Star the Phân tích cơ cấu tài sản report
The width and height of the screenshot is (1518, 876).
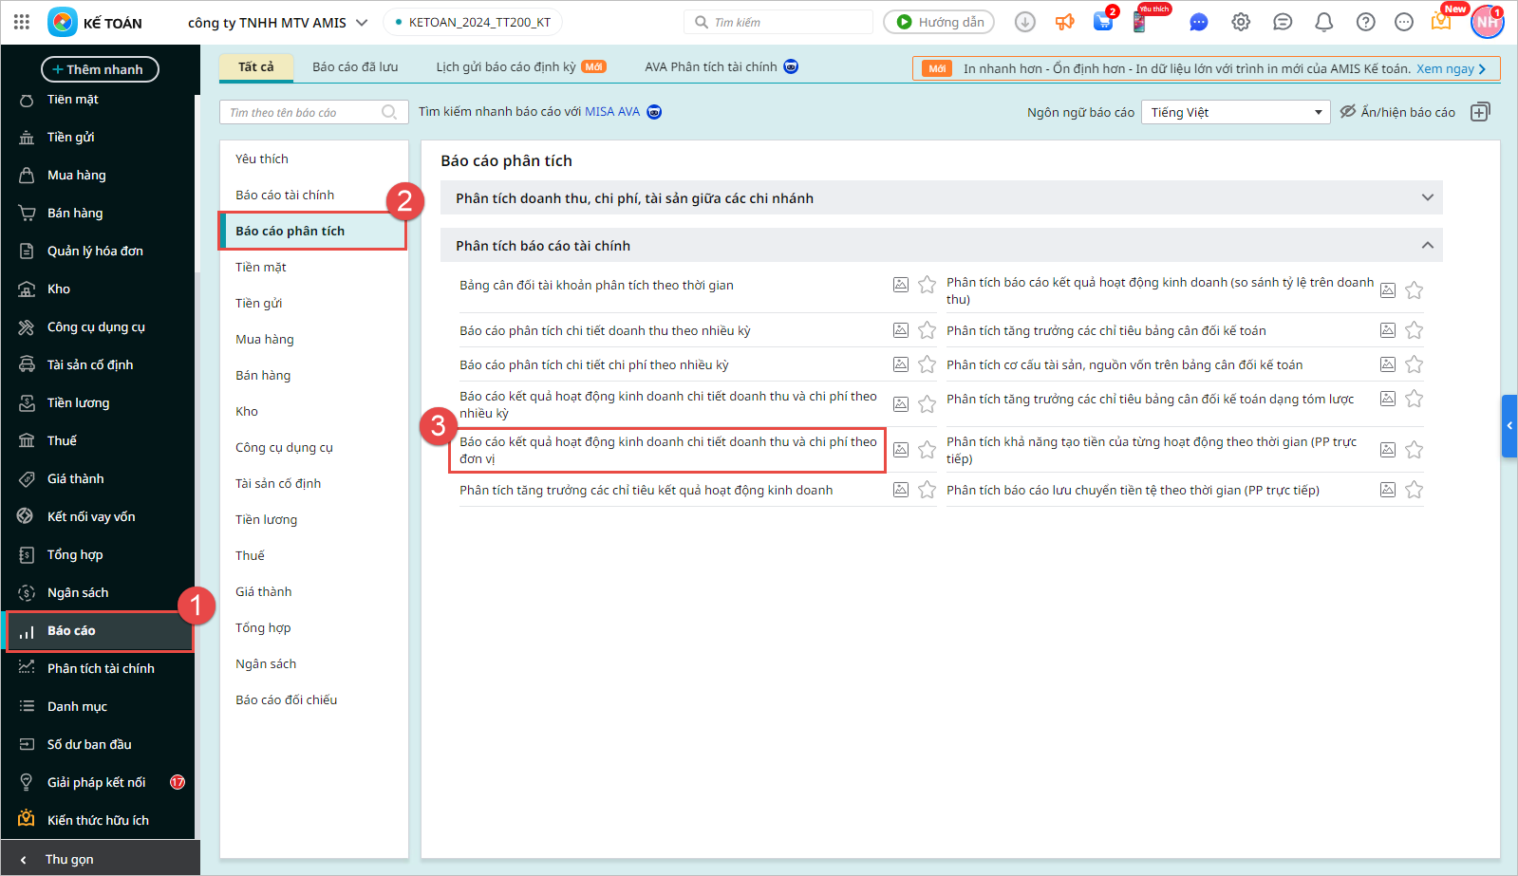tap(1414, 364)
